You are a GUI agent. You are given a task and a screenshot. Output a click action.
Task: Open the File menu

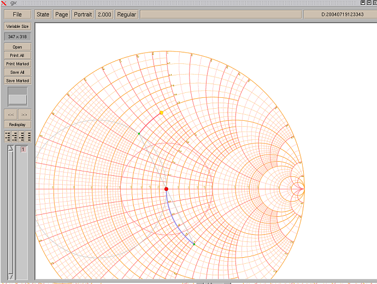(x=17, y=14)
